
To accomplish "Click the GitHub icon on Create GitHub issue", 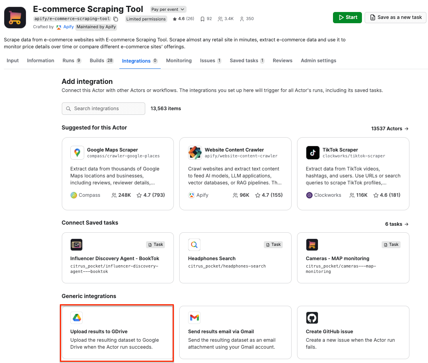I will tap(312, 317).
